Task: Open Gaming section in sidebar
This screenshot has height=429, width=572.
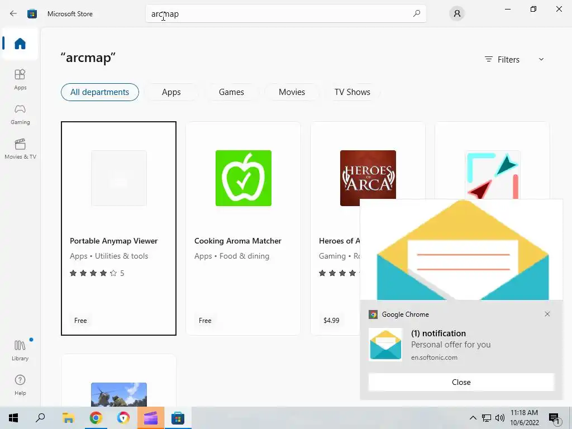Action: [20, 114]
